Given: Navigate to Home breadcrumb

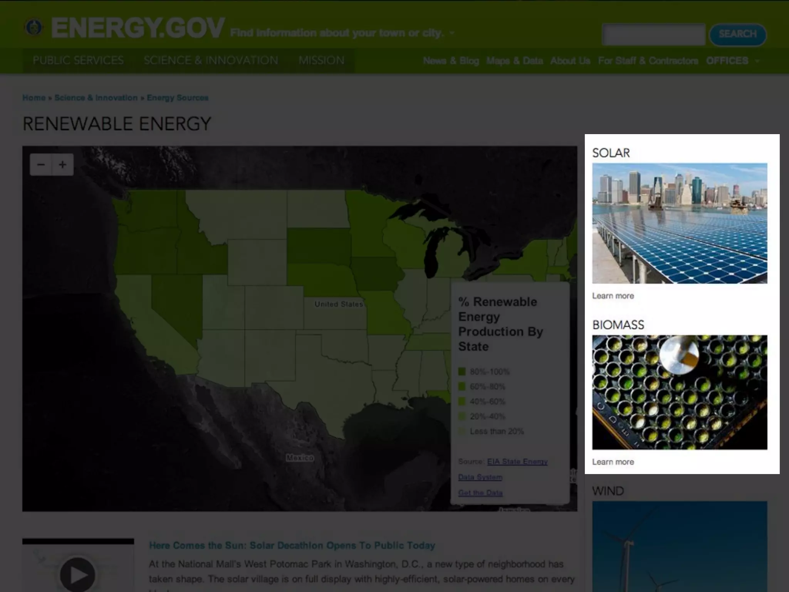Looking at the screenshot, I should pyautogui.click(x=34, y=98).
